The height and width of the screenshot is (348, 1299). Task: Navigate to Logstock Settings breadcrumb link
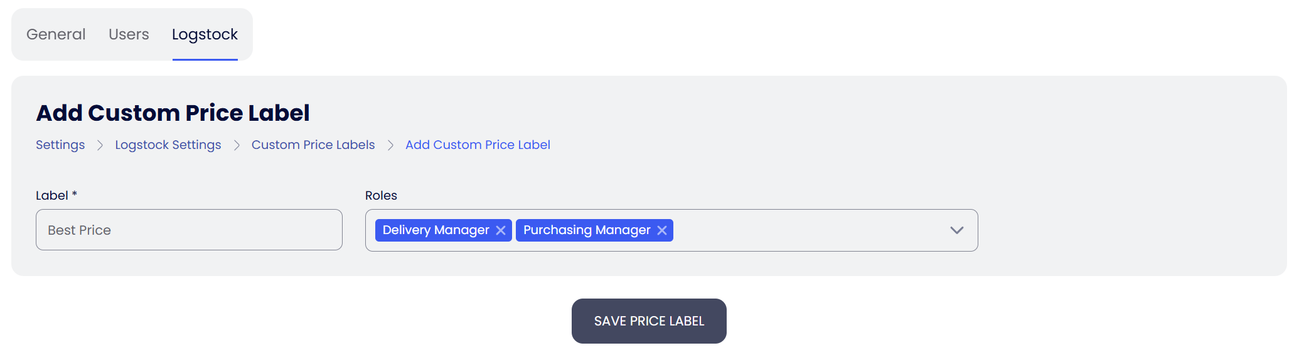click(x=168, y=145)
